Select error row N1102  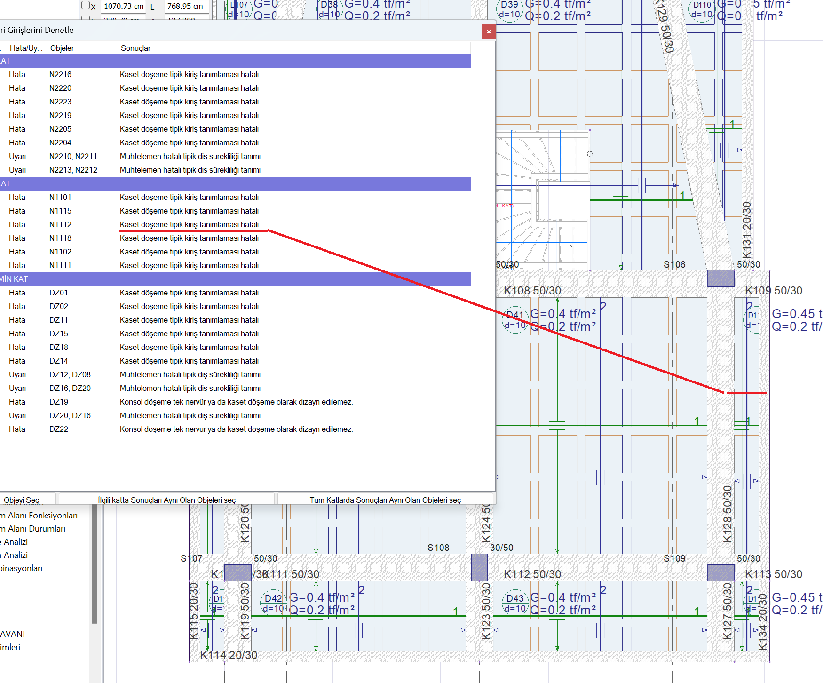coord(235,252)
